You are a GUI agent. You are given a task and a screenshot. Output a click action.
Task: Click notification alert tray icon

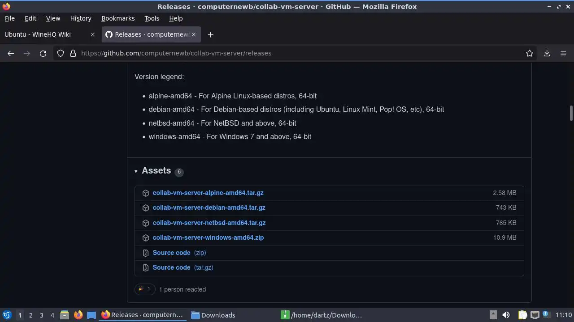(546, 315)
